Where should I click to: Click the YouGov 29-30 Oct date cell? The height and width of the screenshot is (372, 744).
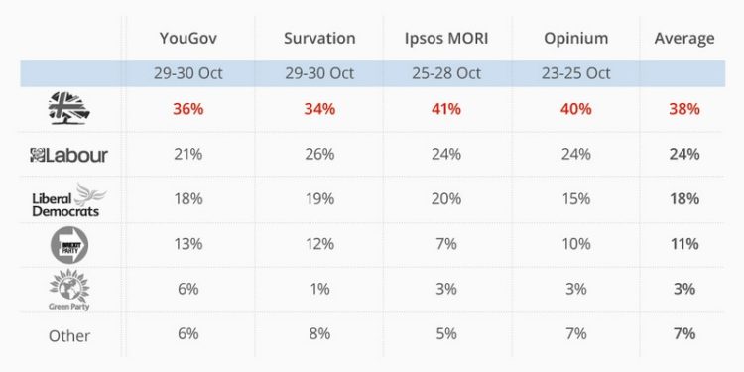(188, 73)
